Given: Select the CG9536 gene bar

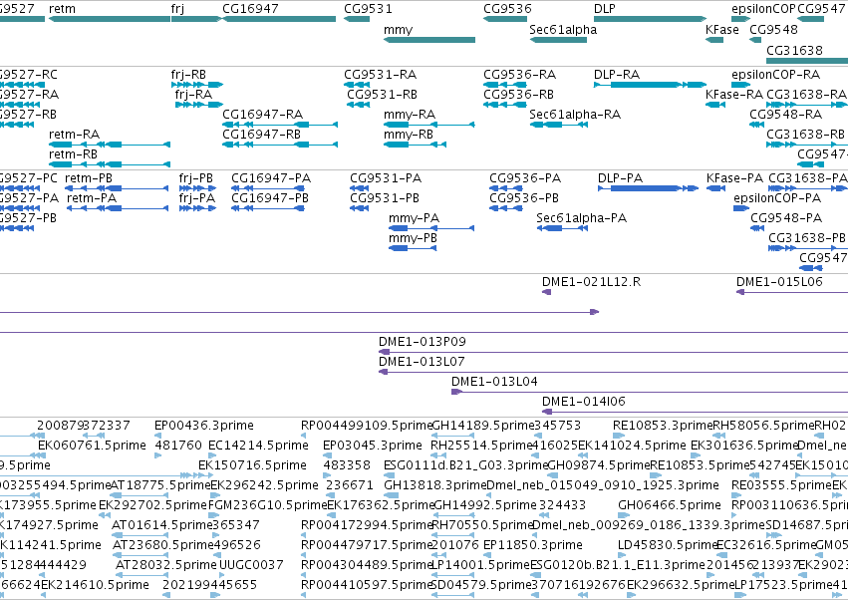Looking at the screenshot, I should pyautogui.click(x=505, y=19).
